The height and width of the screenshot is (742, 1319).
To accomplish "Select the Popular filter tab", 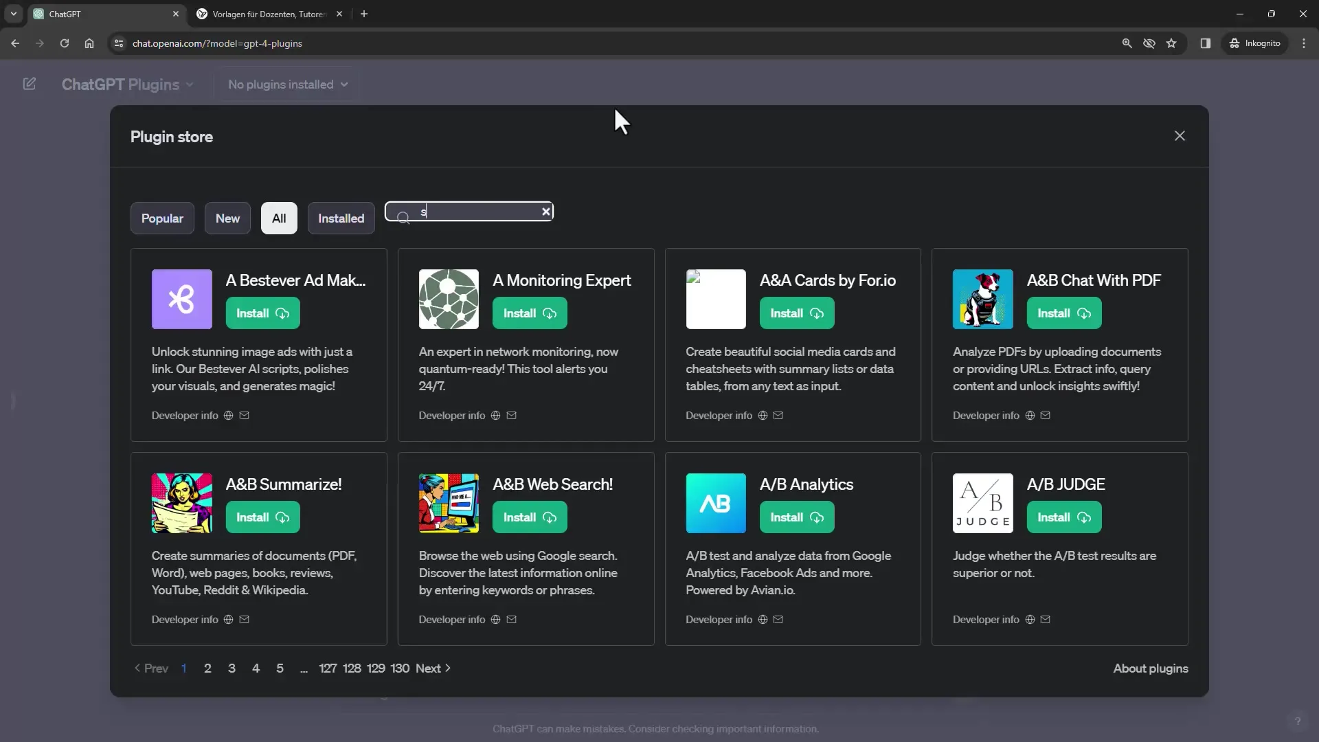I will click(162, 218).
